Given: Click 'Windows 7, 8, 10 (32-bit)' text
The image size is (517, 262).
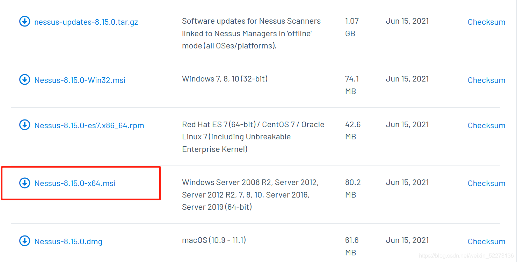Looking at the screenshot, I should tap(225, 79).
